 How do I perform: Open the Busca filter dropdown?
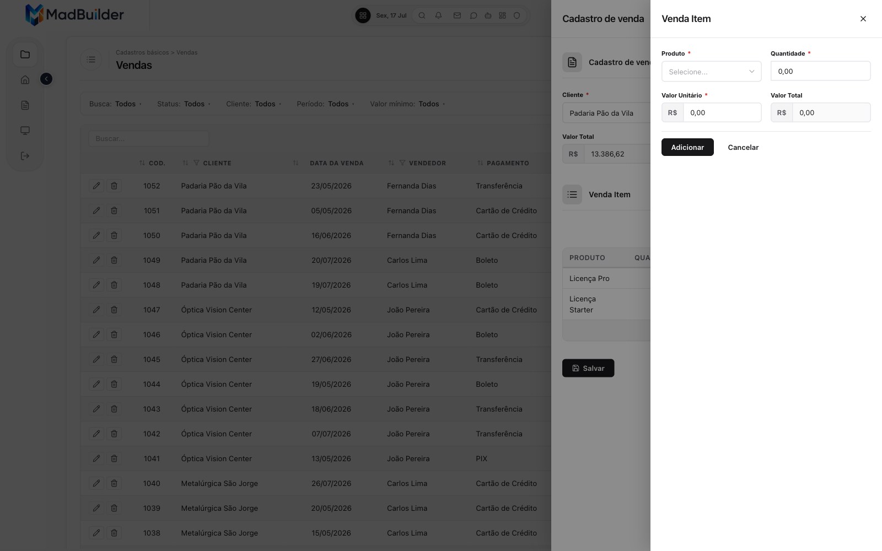[x=115, y=104]
